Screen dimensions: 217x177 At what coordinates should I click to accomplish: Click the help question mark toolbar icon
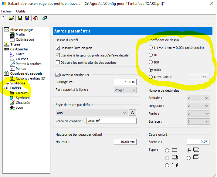27,18
